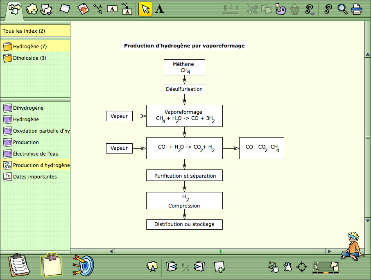Open the Dihydrogène card
This screenshot has height=280, width=371.
35,108
